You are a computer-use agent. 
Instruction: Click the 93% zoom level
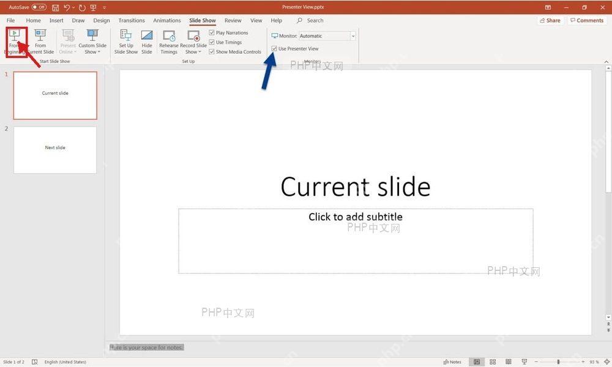click(x=594, y=362)
